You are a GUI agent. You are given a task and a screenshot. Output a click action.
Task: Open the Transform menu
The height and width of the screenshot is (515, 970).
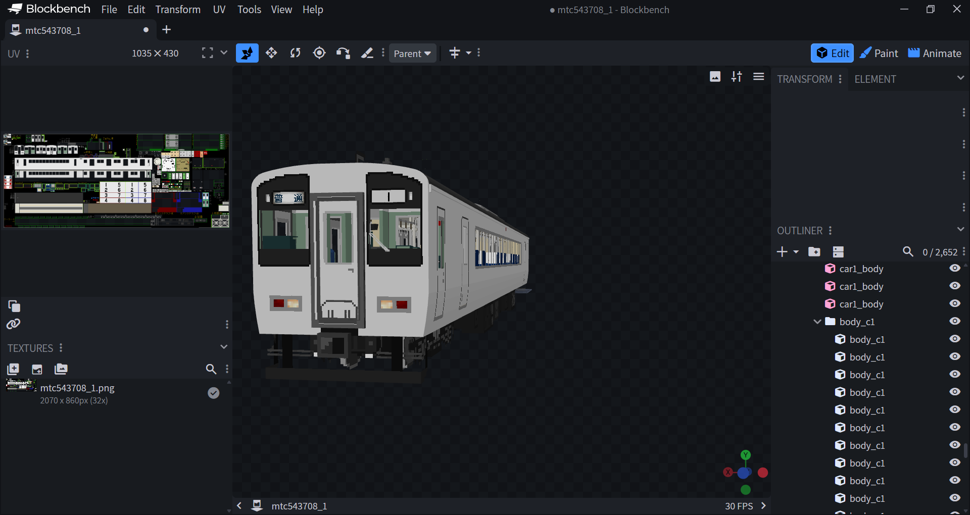coord(178,10)
